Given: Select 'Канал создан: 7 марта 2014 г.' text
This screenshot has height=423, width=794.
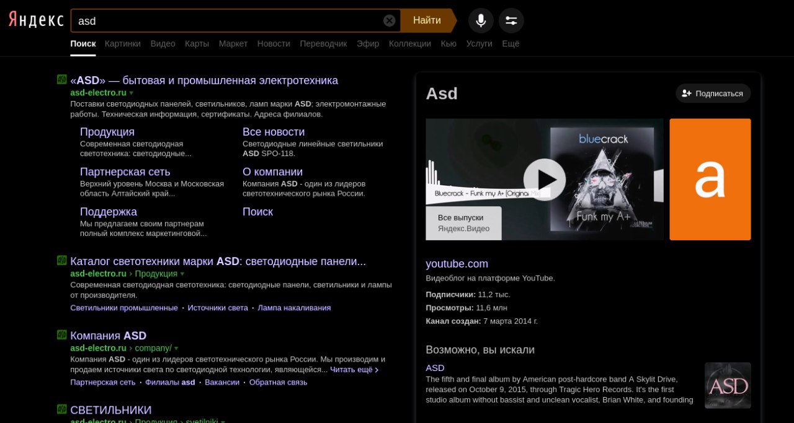Looking at the screenshot, I should tap(481, 321).
